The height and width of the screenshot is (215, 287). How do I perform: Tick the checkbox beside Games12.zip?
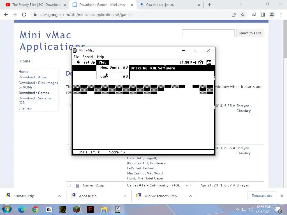coord(69,185)
